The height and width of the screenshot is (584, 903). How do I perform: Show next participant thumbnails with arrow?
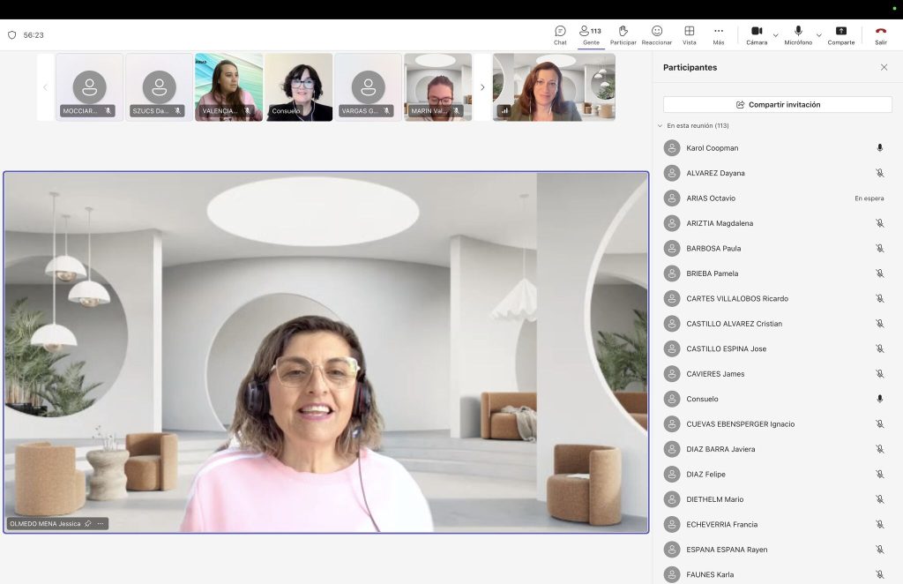click(x=482, y=87)
